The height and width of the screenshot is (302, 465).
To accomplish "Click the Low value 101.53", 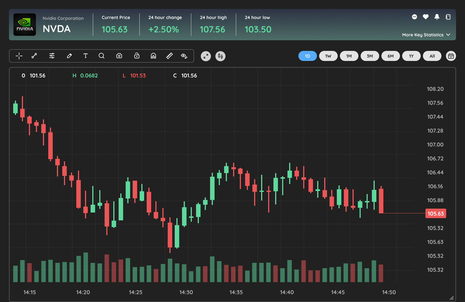I will 138,75.
